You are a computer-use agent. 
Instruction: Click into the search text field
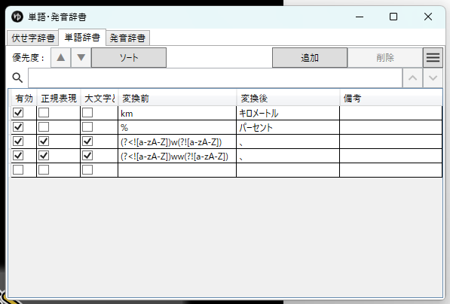[216, 78]
